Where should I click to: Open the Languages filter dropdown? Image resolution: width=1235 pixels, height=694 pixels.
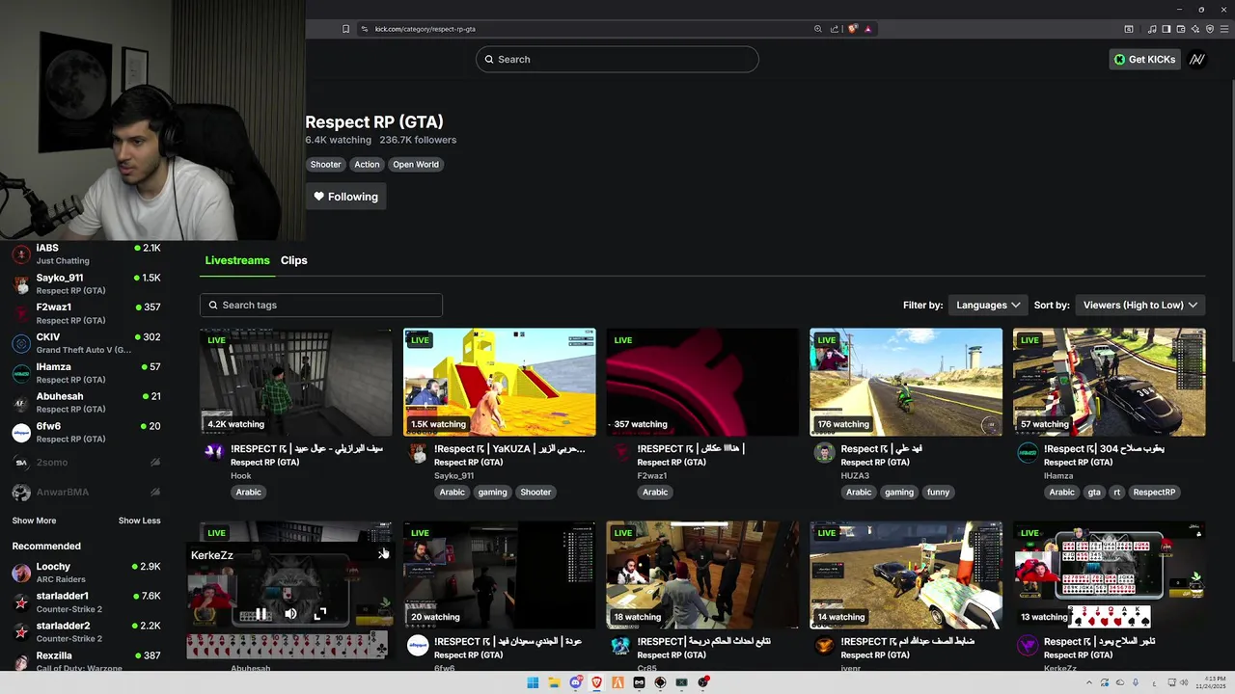pyautogui.click(x=988, y=305)
